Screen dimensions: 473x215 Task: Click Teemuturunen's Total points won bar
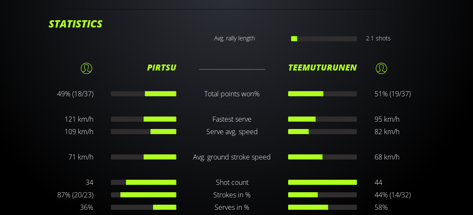[322, 94]
